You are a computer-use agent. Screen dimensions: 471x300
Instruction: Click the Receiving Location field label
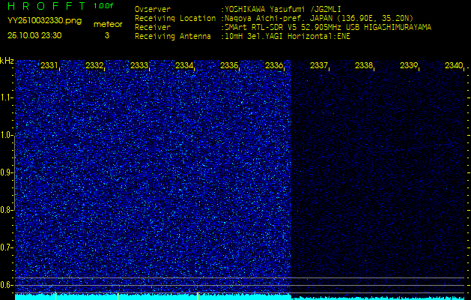(175, 18)
